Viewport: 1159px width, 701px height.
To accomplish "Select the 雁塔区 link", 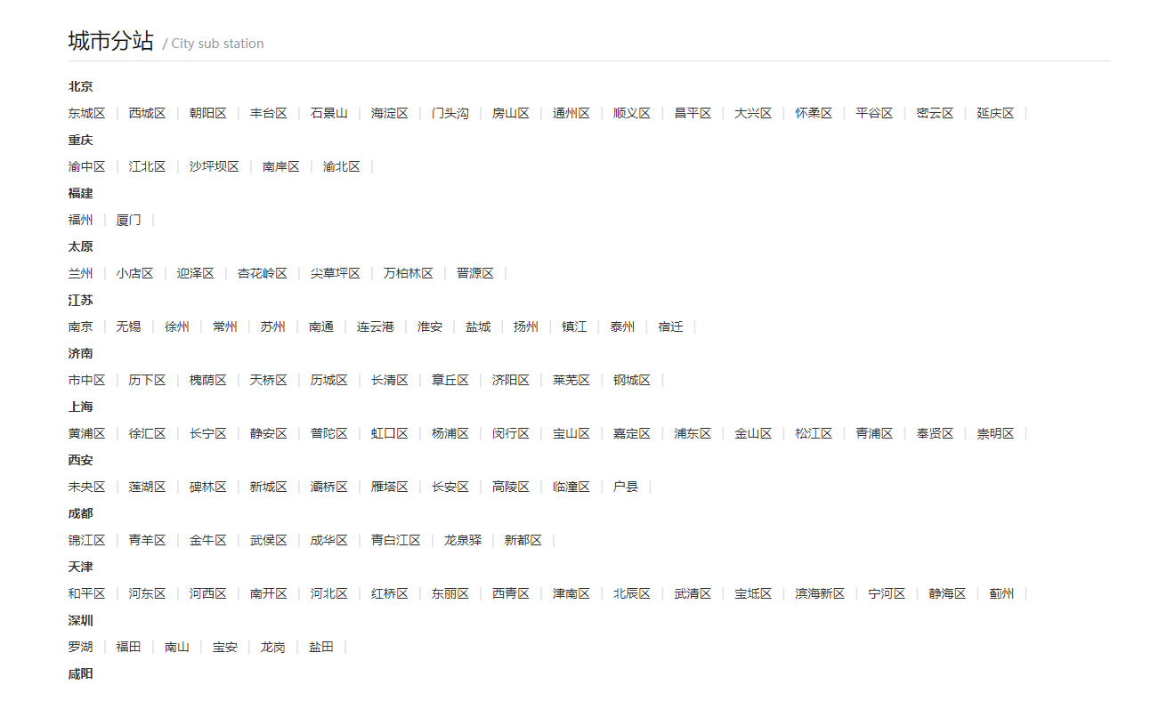I will coord(389,487).
